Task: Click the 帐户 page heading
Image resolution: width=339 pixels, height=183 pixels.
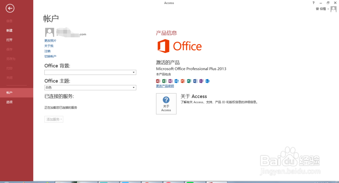Action: pos(51,19)
